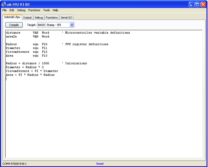Open the Edit menu
The image size is (208, 167).
(x=12, y=10)
